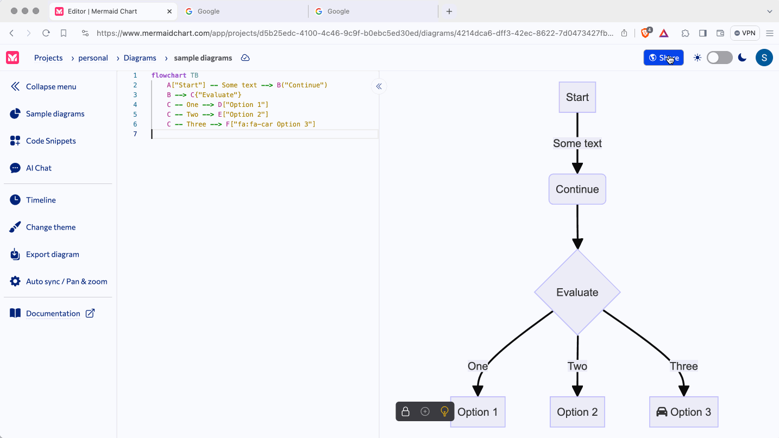Image resolution: width=779 pixels, height=438 pixels.
Task: Click the external link icon beside Documentation
Action: (90, 313)
